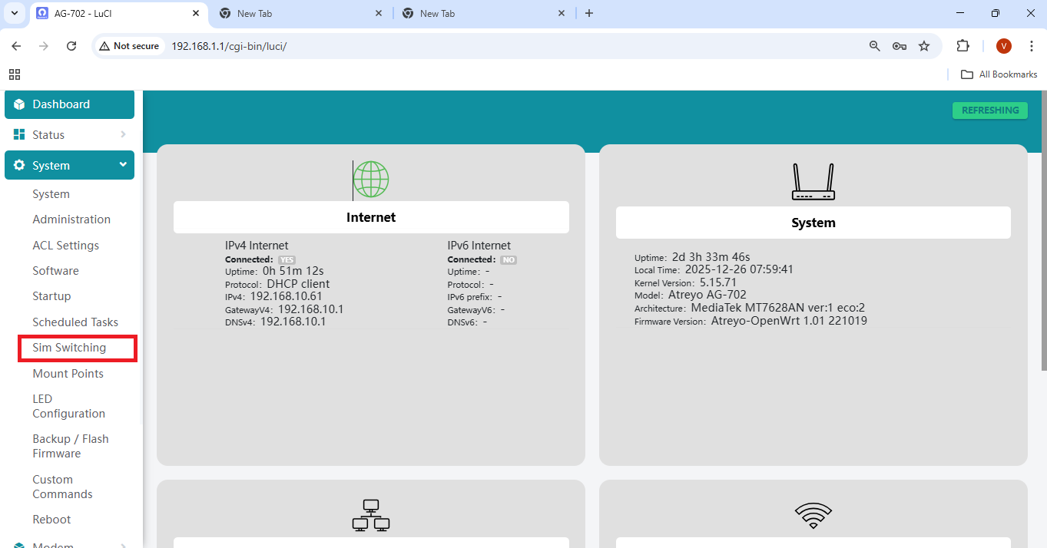The width and height of the screenshot is (1047, 548).
Task: Open the Software page
Action: tap(55, 271)
